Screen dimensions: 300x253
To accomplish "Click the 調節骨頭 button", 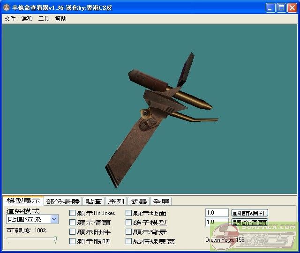I will [250, 222].
